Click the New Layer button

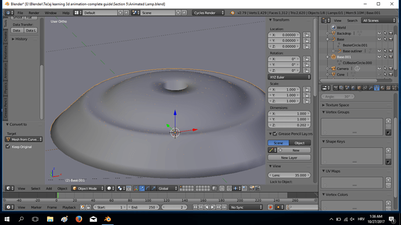click(x=289, y=158)
